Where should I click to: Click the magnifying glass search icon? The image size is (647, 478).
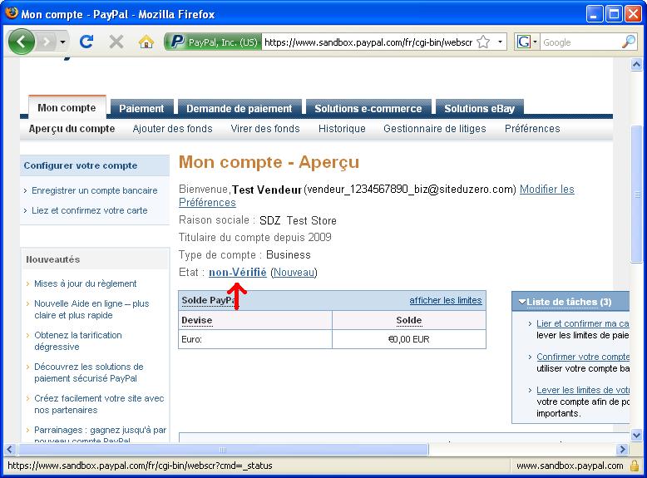[629, 42]
